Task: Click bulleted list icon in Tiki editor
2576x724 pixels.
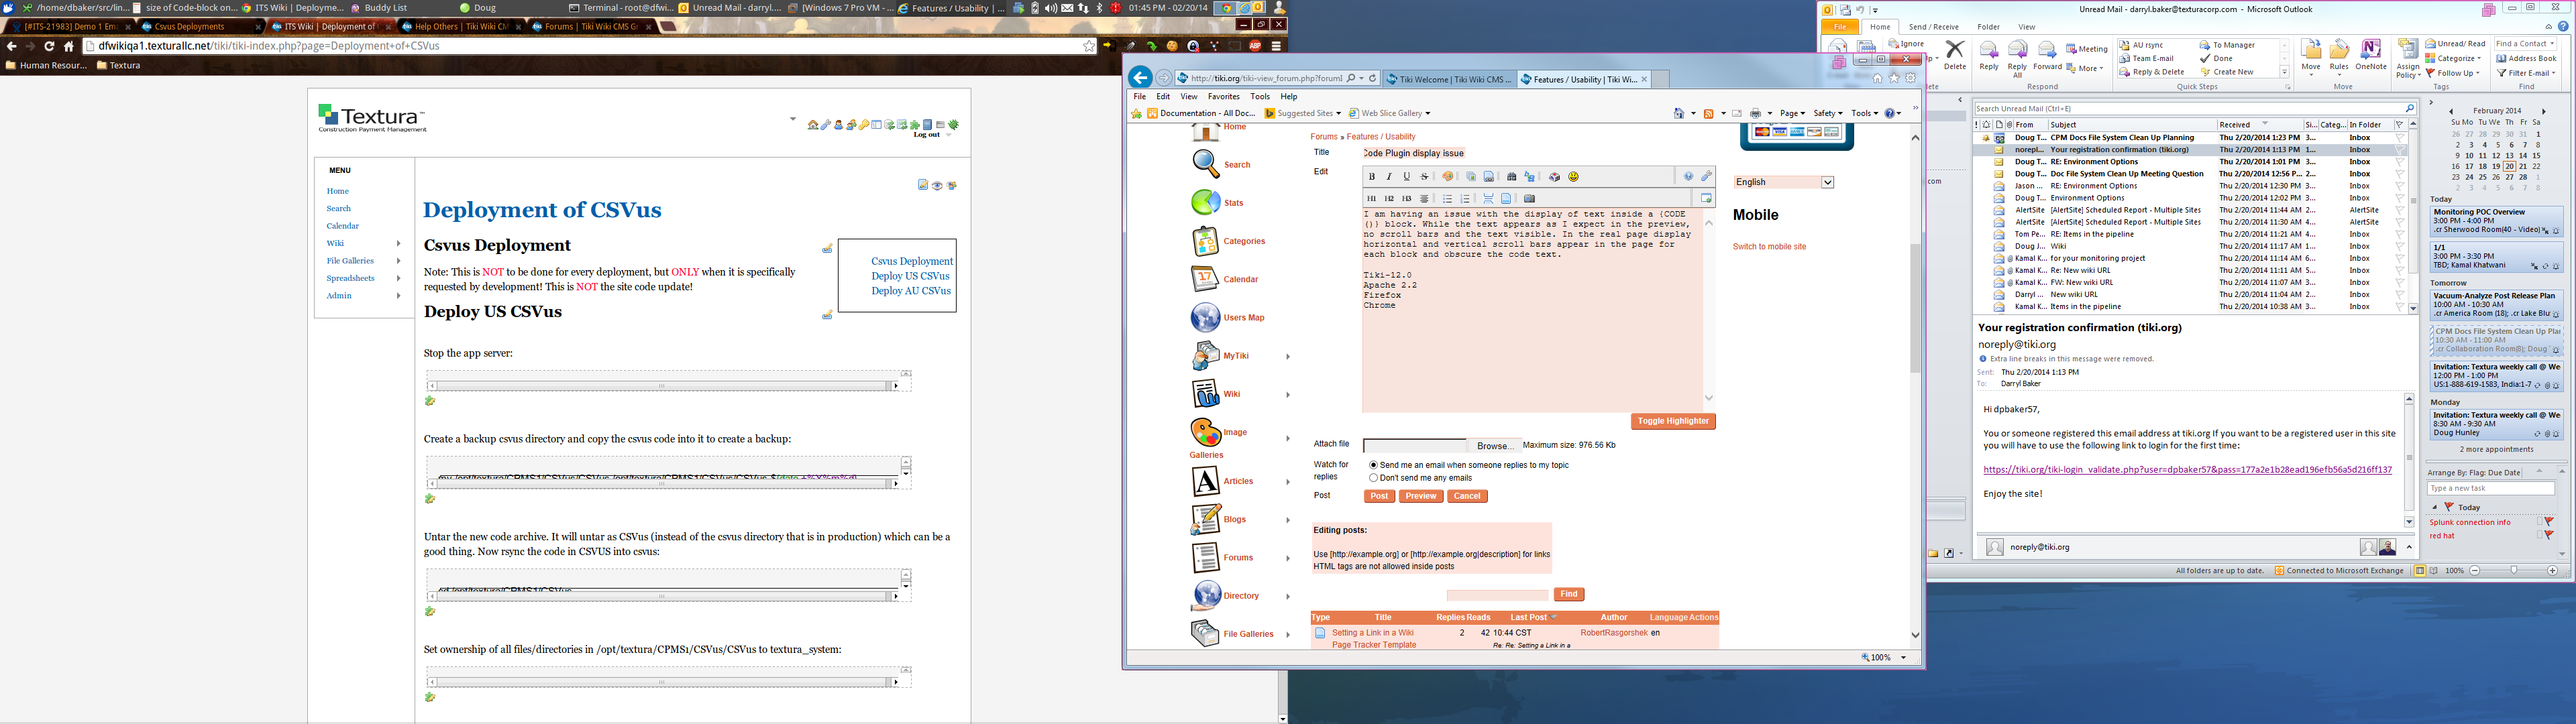Action: pyautogui.click(x=1447, y=199)
